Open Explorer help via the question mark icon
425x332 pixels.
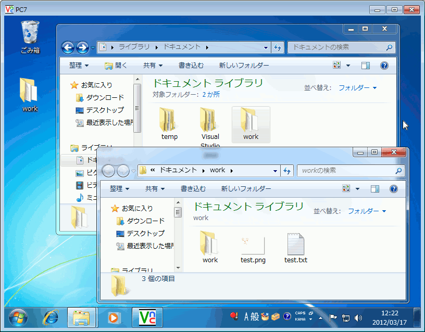(394, 189)
